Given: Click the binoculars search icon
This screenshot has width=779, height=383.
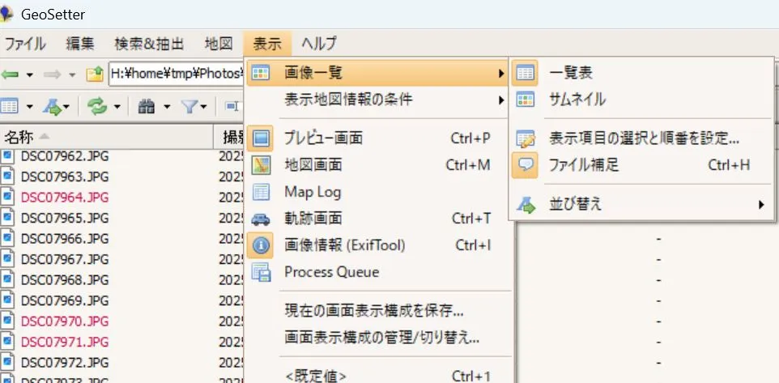Looking at the screenshot, I should (x=147, y=106).
